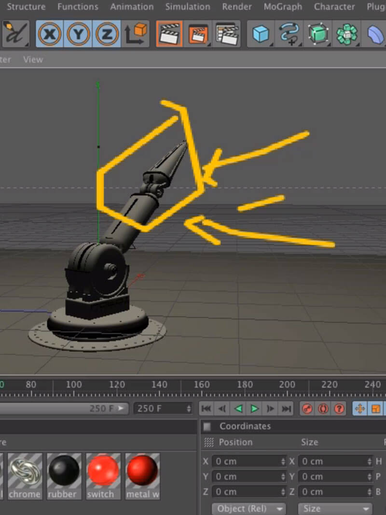Step forward to the next frame
The width and height of the screenshot is (386, 515).
point(271,409)
